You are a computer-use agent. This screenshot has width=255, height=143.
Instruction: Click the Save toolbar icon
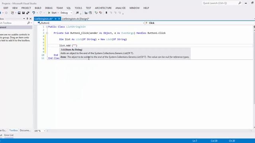tap(24, 13)
